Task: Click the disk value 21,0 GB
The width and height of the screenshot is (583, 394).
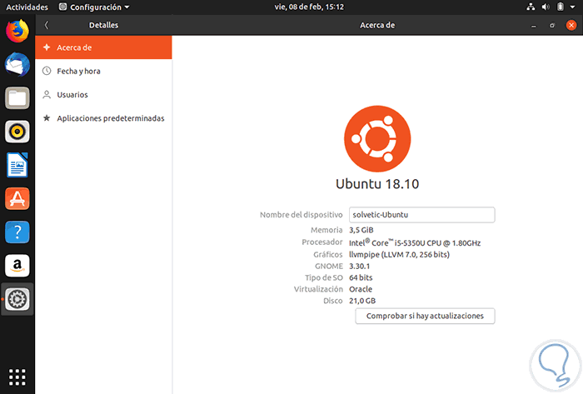Action: point(362,301)
